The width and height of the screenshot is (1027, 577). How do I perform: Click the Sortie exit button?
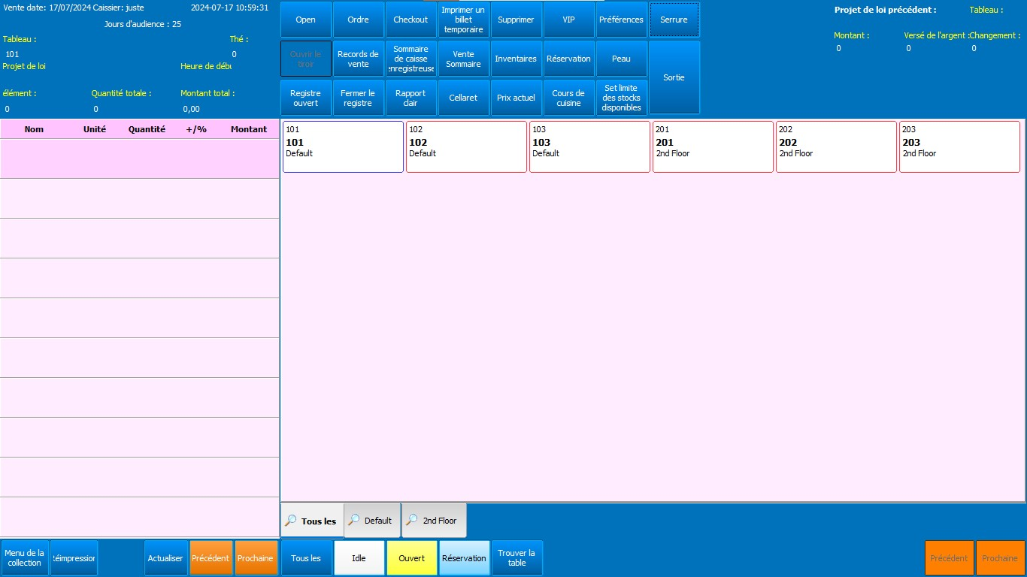(674, 77)
